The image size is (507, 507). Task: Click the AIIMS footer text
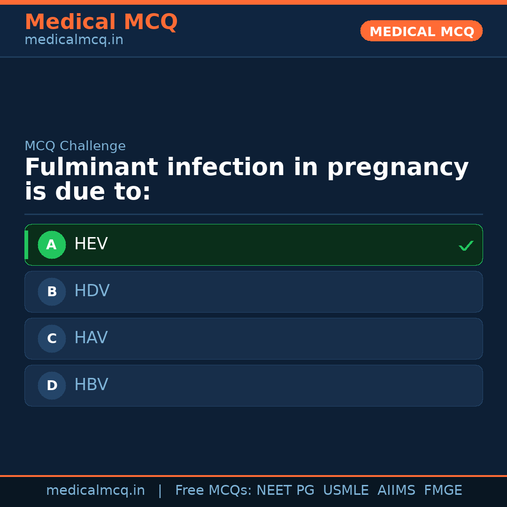396,491
